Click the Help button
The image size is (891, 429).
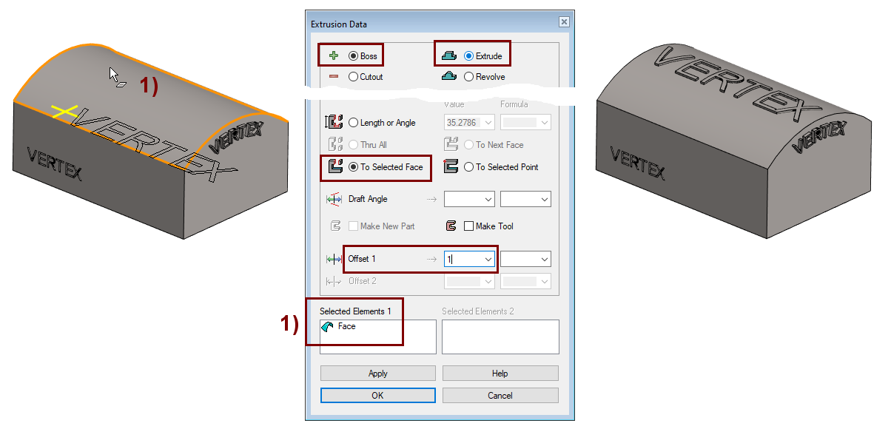500,374
